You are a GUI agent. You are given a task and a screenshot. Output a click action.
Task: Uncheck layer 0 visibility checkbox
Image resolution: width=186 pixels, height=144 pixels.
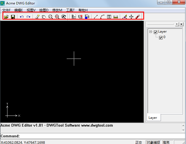click(x=161, y=38)
